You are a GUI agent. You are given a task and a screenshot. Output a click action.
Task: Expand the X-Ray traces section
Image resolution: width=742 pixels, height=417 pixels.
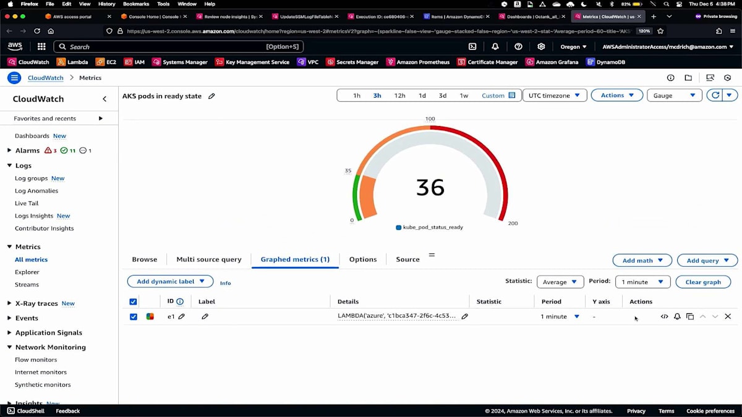click(9, 303)
